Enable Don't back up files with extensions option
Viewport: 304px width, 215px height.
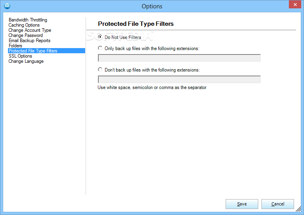[100, 70]
